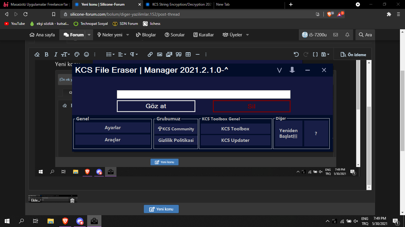Open Neler yeni
The image size is (405, 227).
[x=110, y=35]
